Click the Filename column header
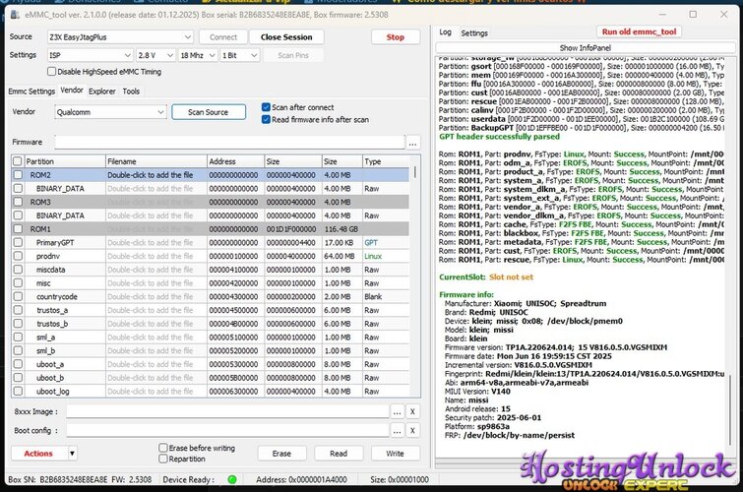 click(x=155, y=161)
